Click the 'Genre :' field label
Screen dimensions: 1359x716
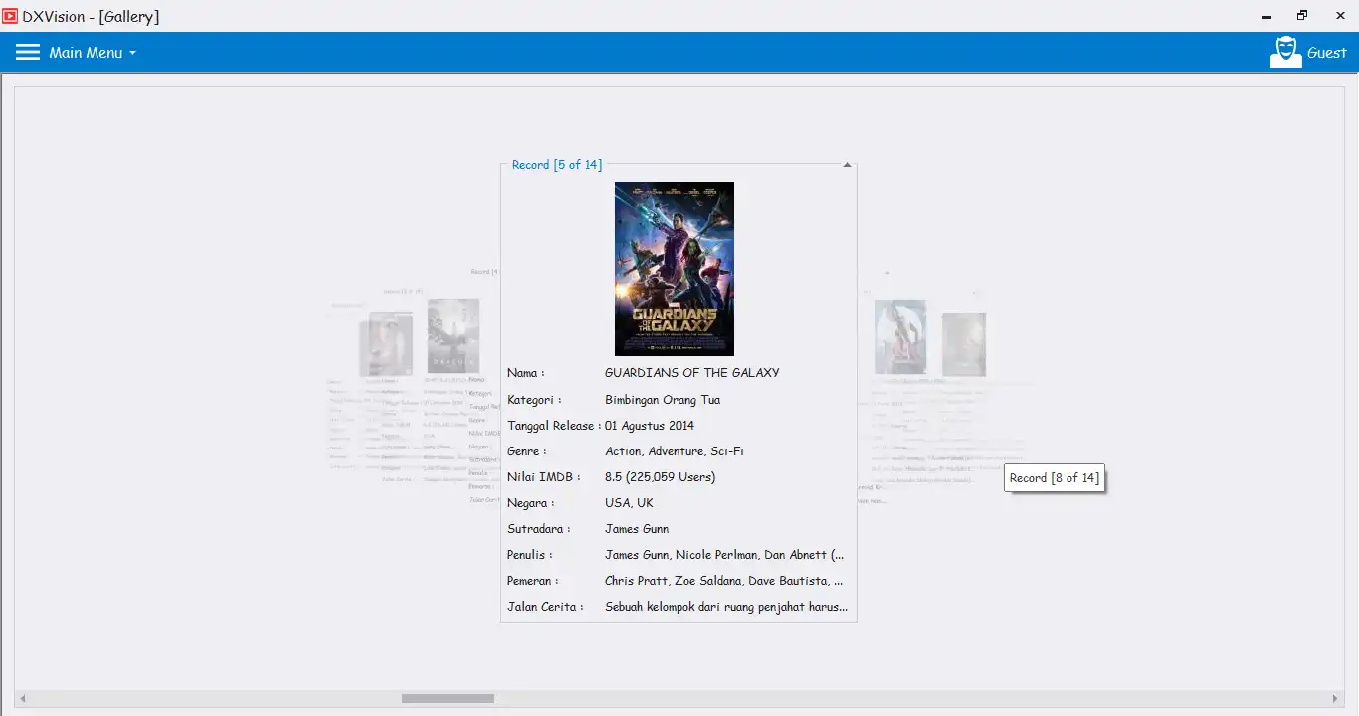click(527, 451)
